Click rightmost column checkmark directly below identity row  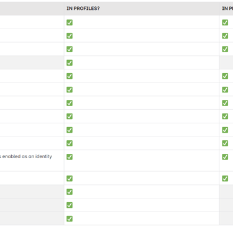click(x=225, y=178)
